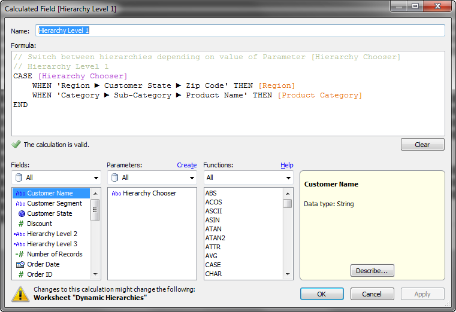Screen dimensions: 456x312
Task: Select Hierarchy Level 3 field
Action: tap(51, 244)
